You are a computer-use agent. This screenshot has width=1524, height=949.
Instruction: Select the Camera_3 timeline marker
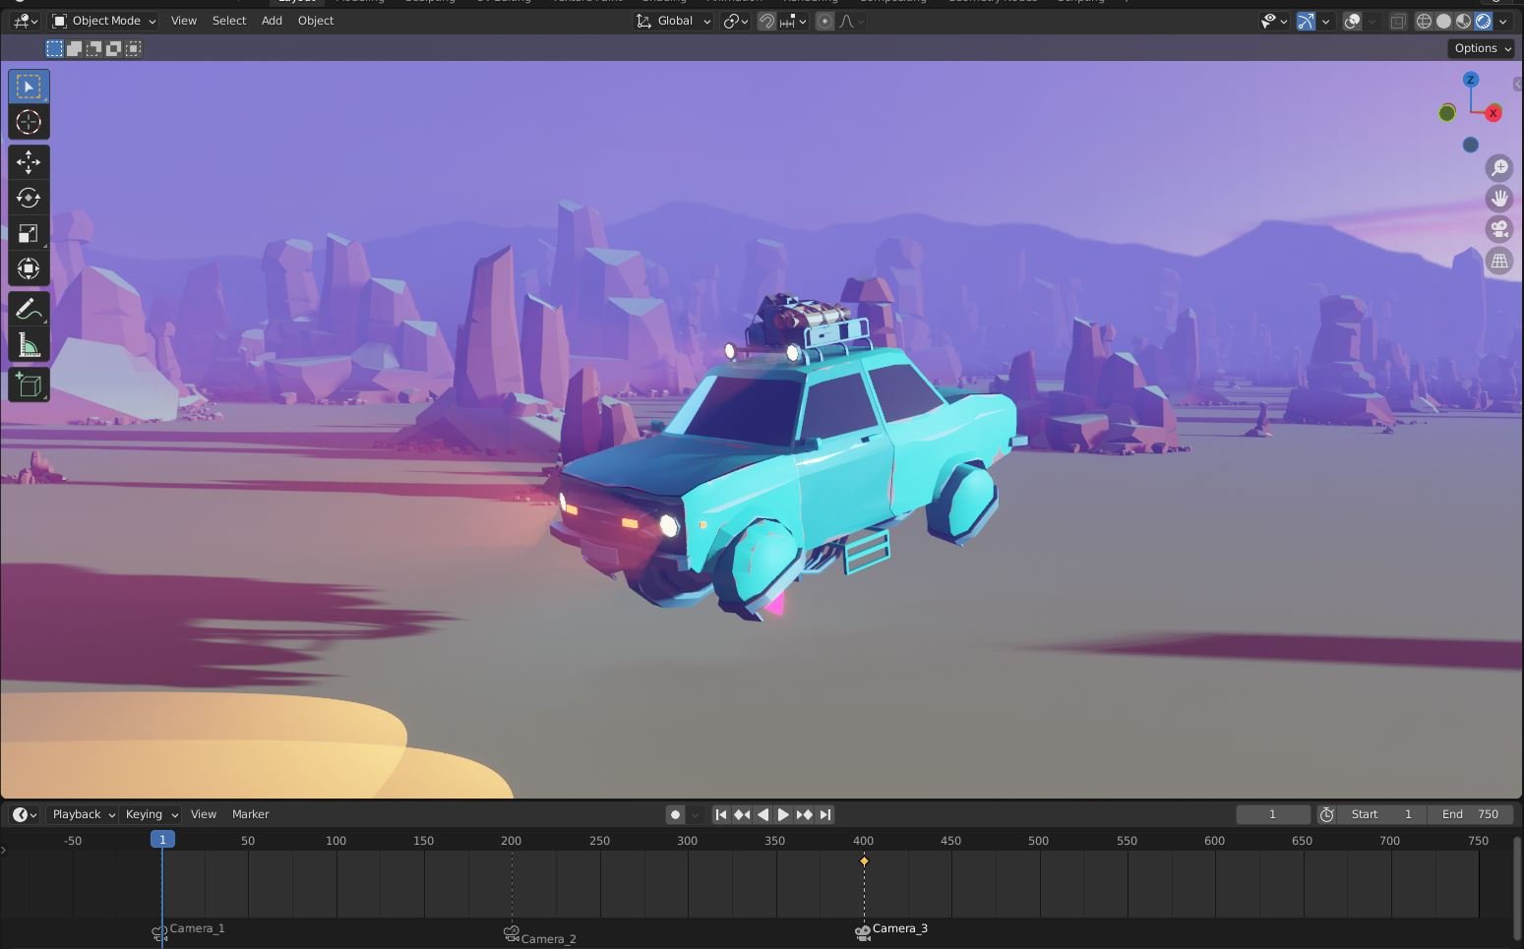point(892,930)
